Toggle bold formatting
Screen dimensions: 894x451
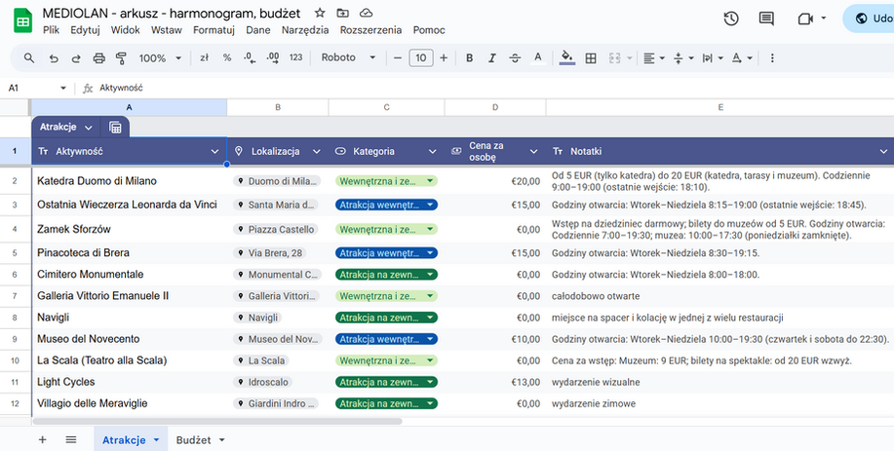tap(469, 57)
